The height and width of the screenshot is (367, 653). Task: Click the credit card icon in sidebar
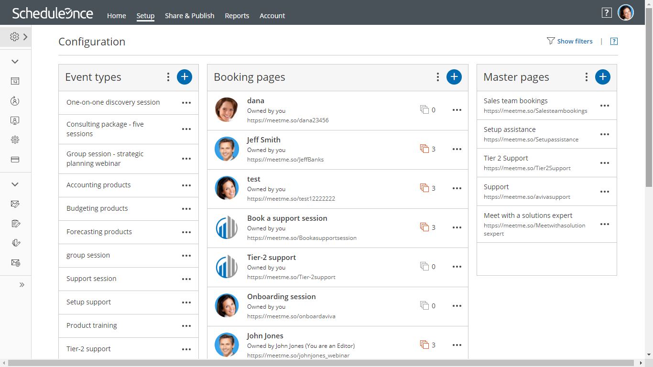point(15,160)
